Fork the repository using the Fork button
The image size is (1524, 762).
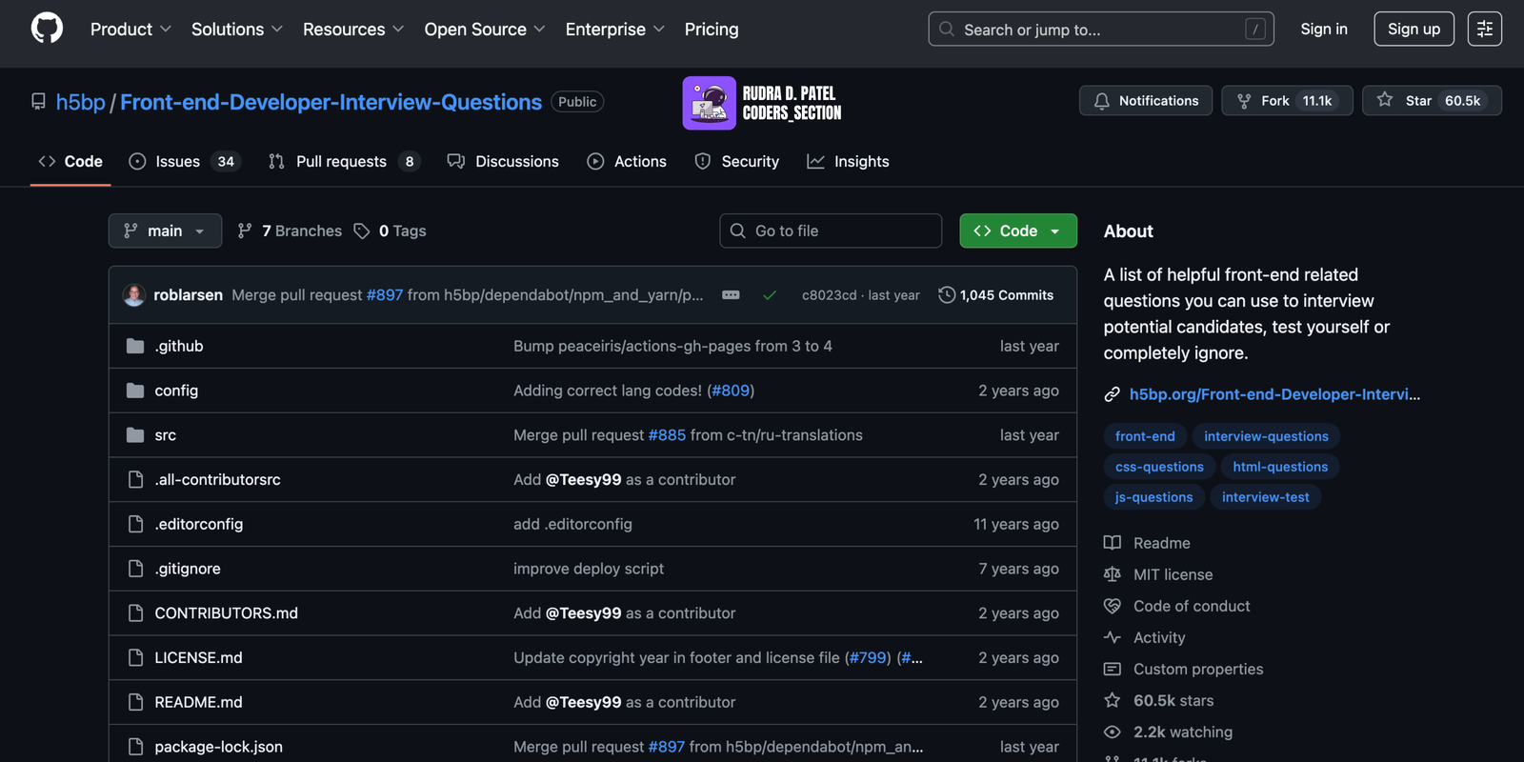[x=1274, y=101]
